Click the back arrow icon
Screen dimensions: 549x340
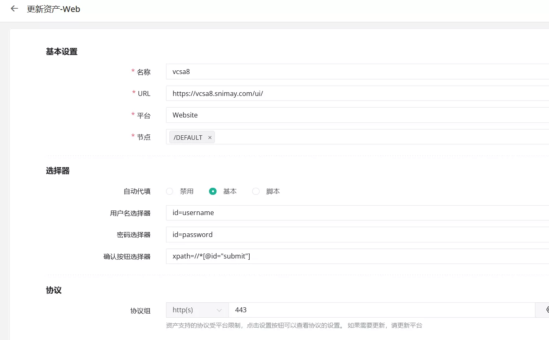tap(14, 9)
